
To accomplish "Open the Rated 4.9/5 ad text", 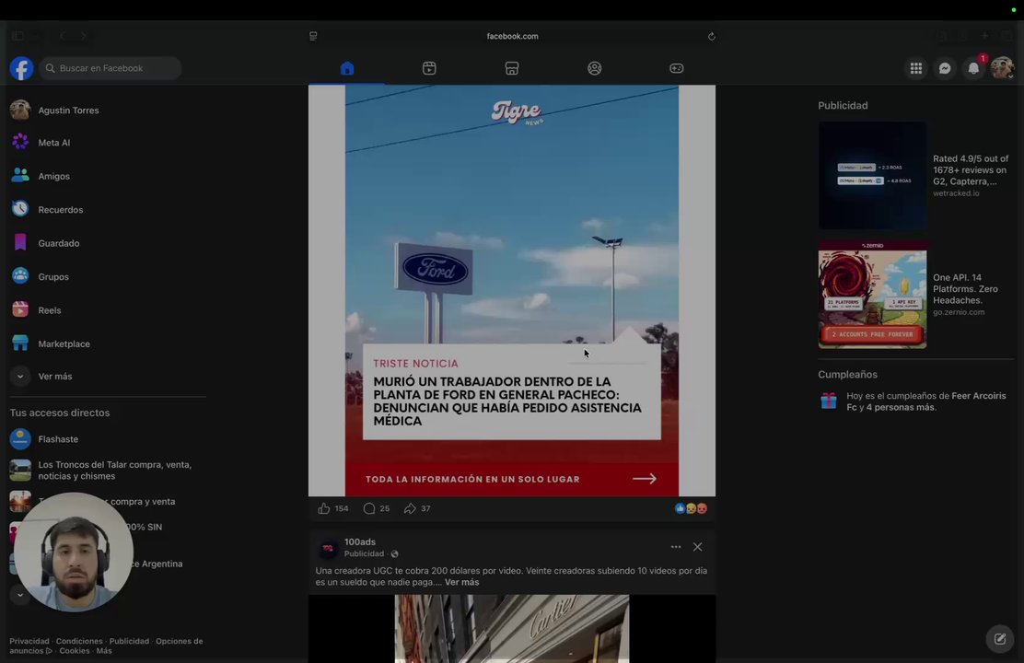I will click(971, 169).
